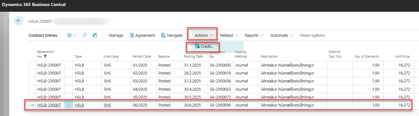
Task: Click the Credit icon in dropdown
Action: point(197,46)
